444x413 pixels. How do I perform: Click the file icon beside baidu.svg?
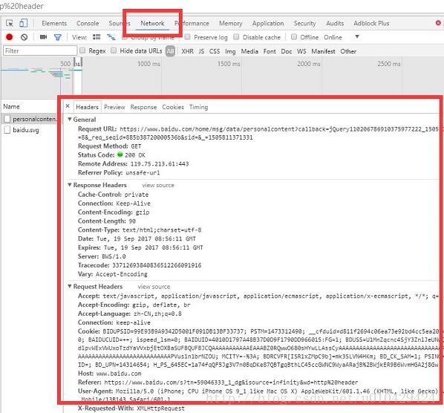coord(7,130)
